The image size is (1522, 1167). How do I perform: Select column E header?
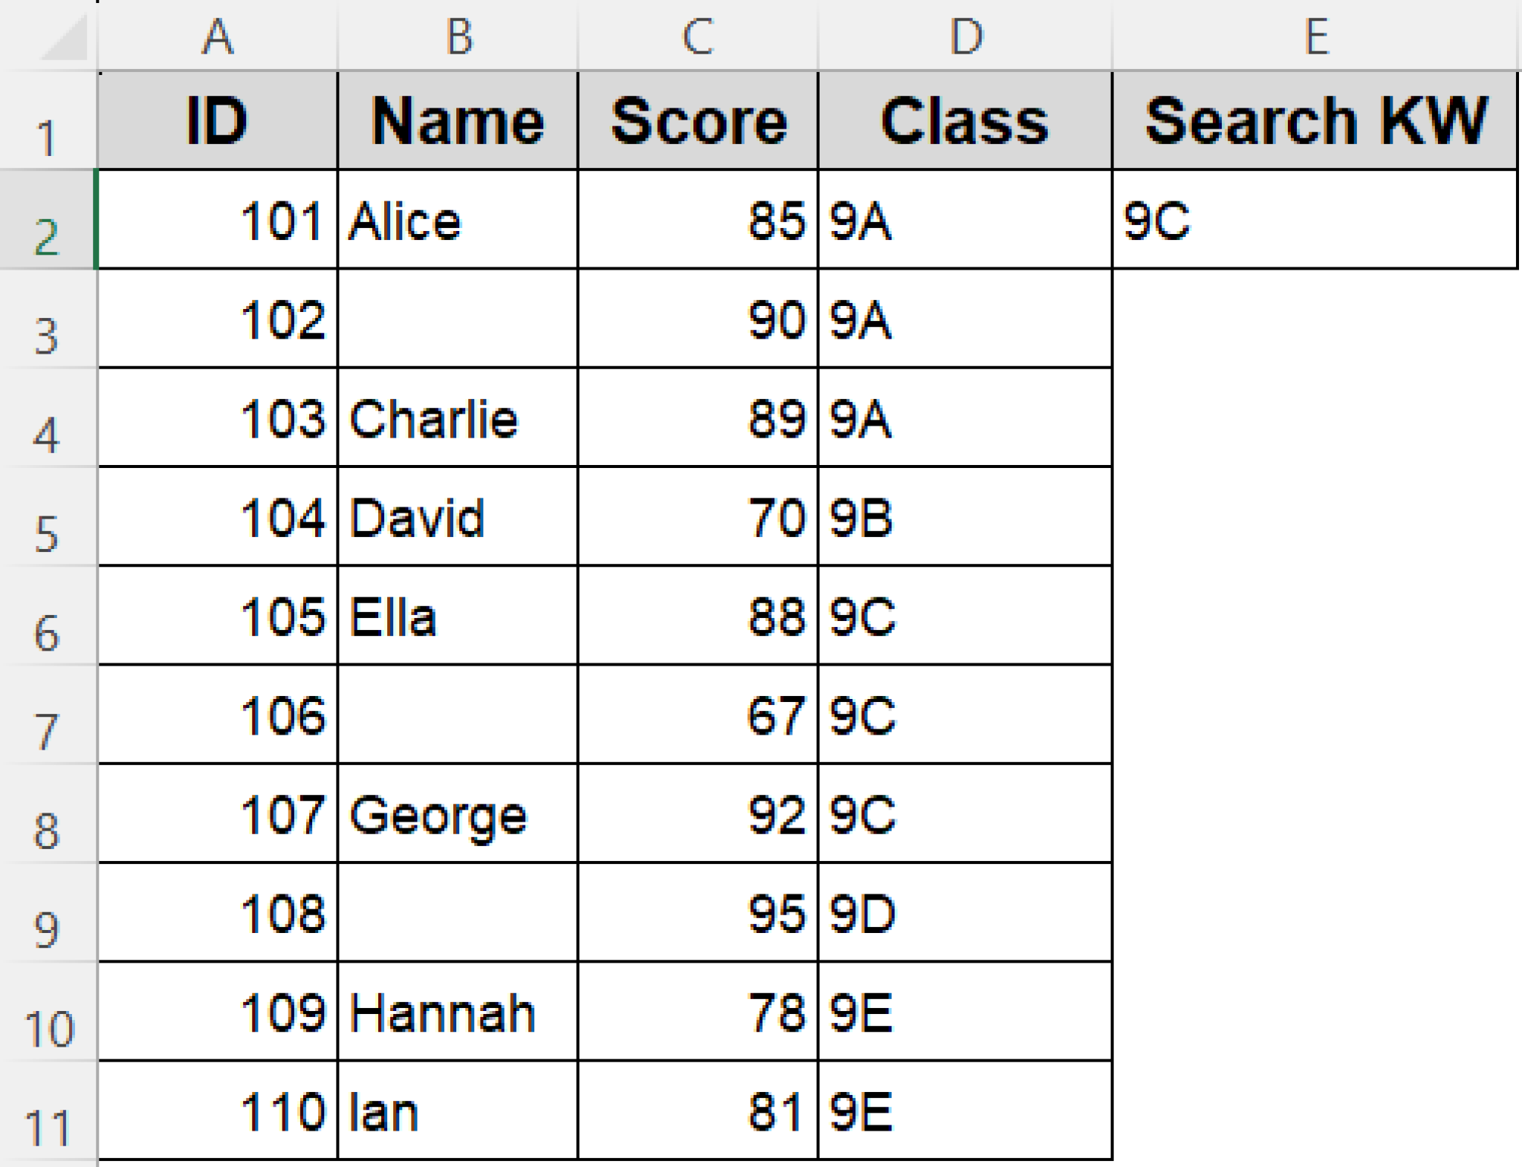(1315, 36)
